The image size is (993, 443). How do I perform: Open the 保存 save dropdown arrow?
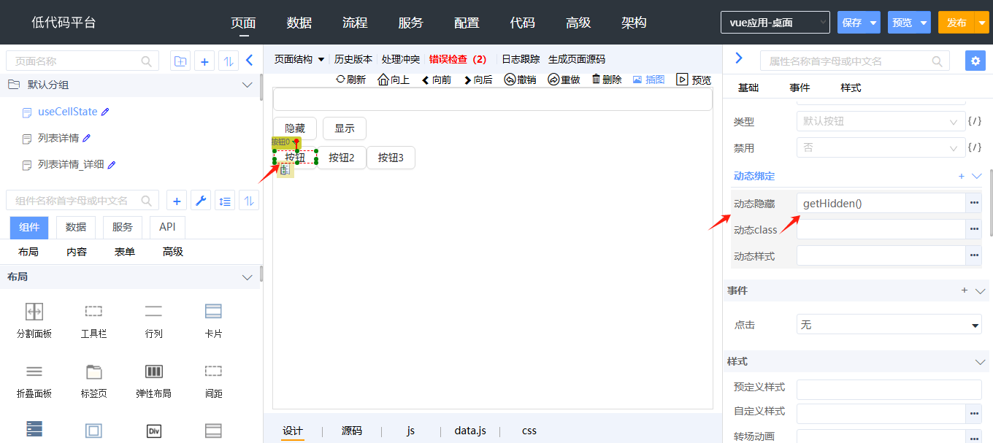coord(873,23)
